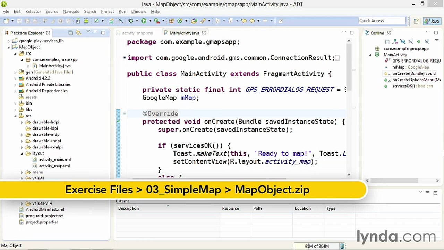Open the Run button dropdown arrow
Image resolution: width=444 pixels, height=250 pixels.
pos(150,21)
